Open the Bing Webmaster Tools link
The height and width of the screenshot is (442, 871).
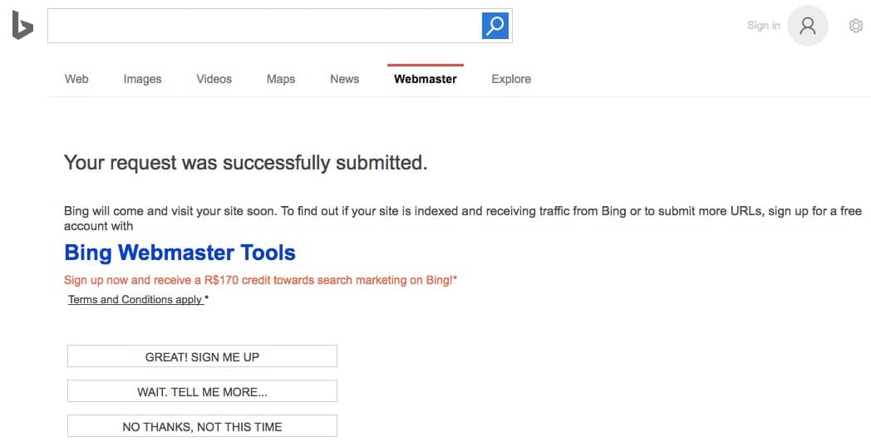coord(180,253)
